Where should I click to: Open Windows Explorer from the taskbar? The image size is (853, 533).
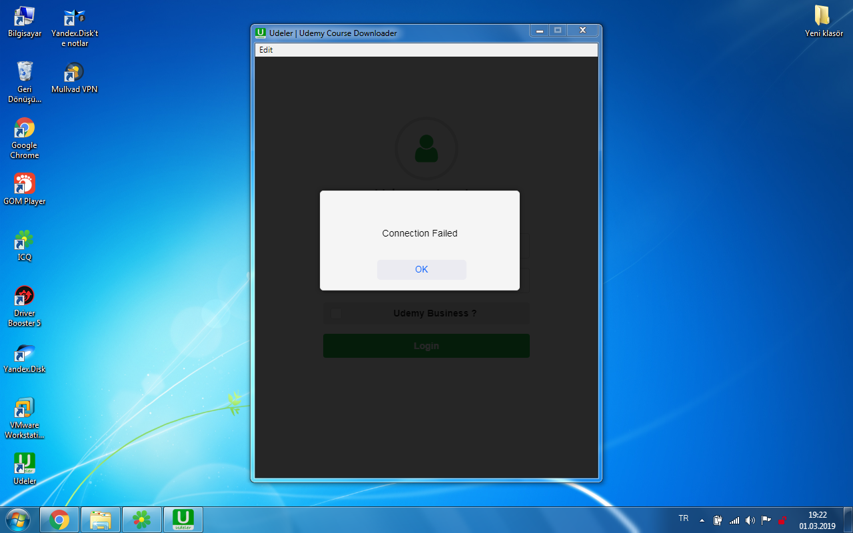point(101,520)
